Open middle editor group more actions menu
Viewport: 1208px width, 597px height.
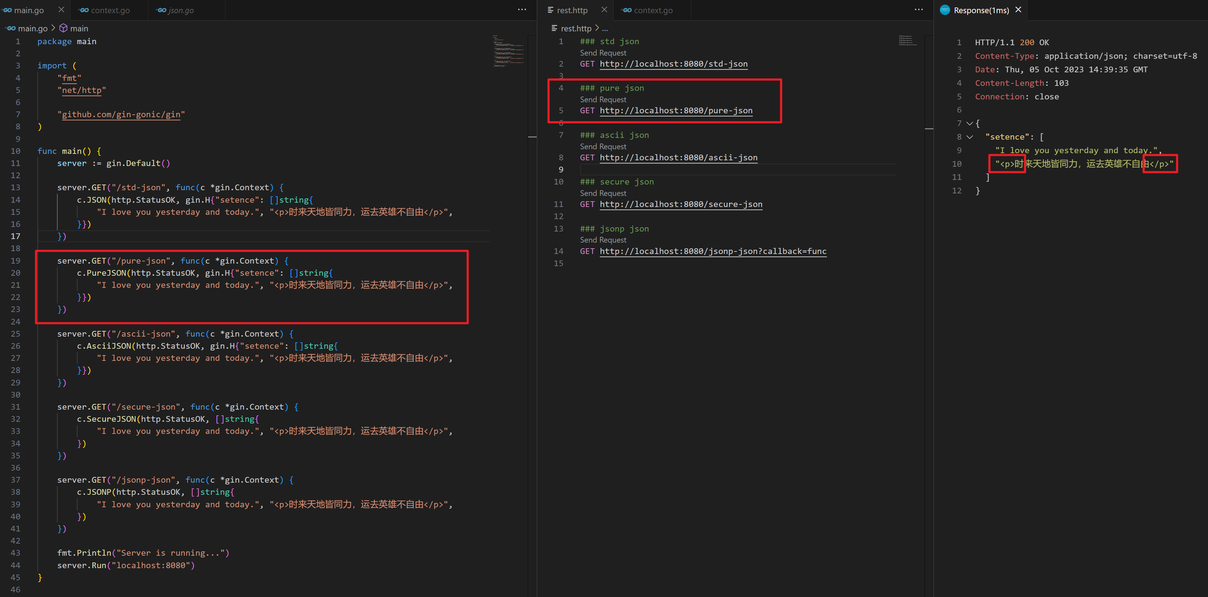(x=918, y=9)
